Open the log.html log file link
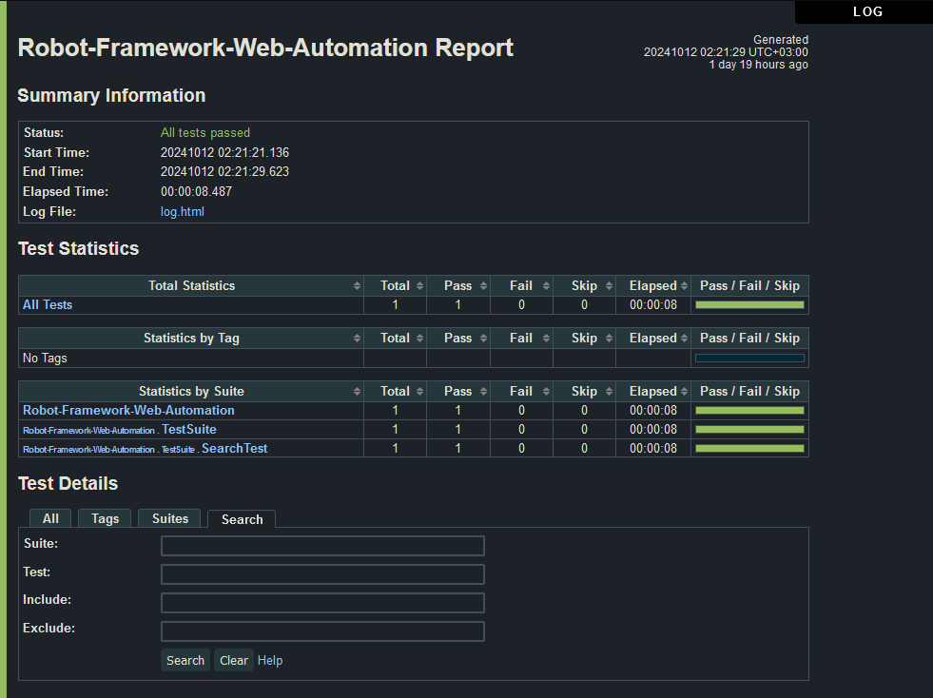The height and width of the screenshot is (698, 933). [182, 212]
